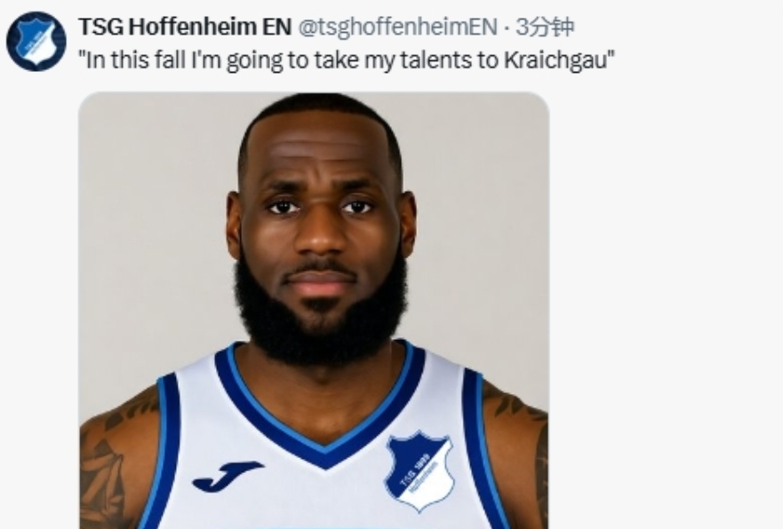Open the TSG Hoffenheim EN display name

184,27
